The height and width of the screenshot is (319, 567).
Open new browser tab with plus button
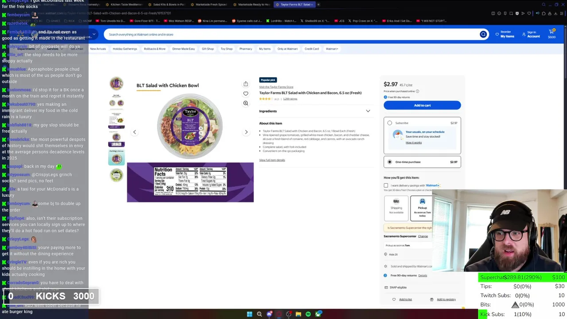pyautogui.click(x=318, y=4)
